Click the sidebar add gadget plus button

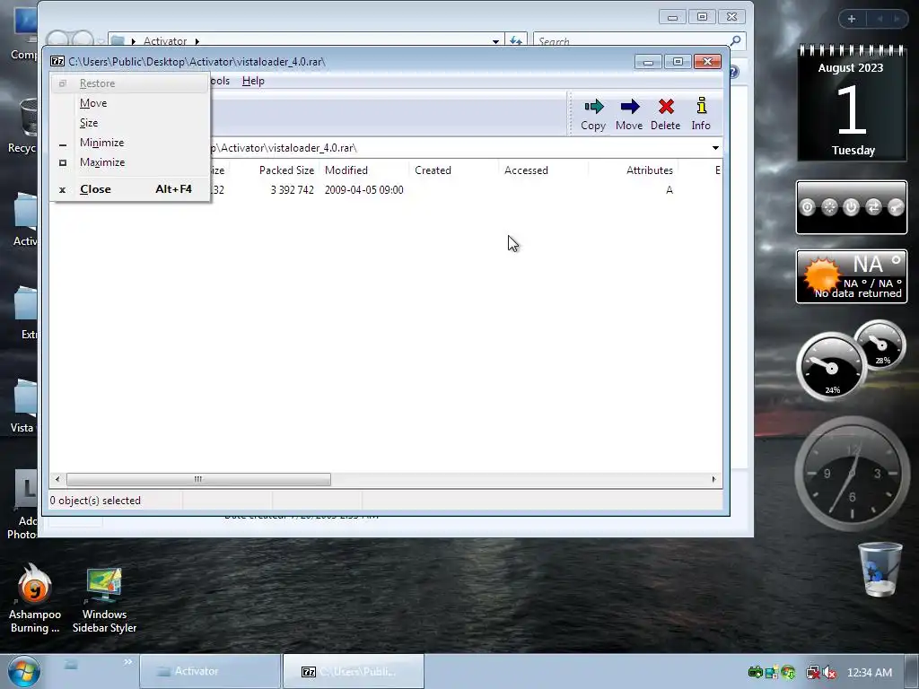(852, 19)
